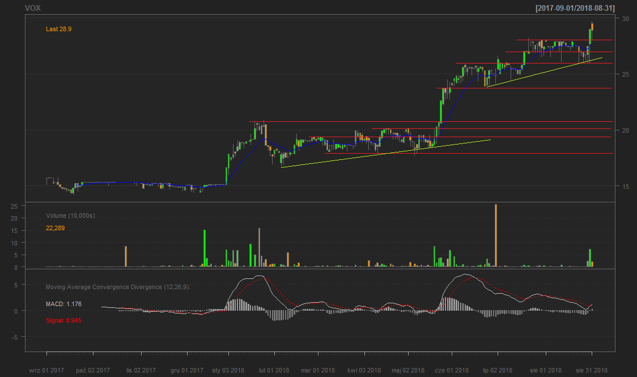Click the tall green volume bar in December
This screenshot has width=637, height=377.
[x=205, y=248]
